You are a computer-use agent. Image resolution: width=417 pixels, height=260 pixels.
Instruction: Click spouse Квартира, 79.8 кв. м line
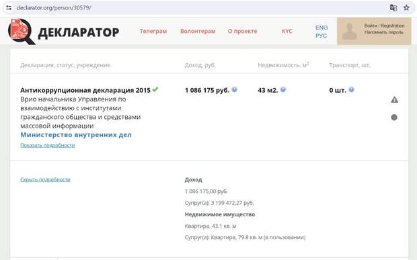[245, 237]
